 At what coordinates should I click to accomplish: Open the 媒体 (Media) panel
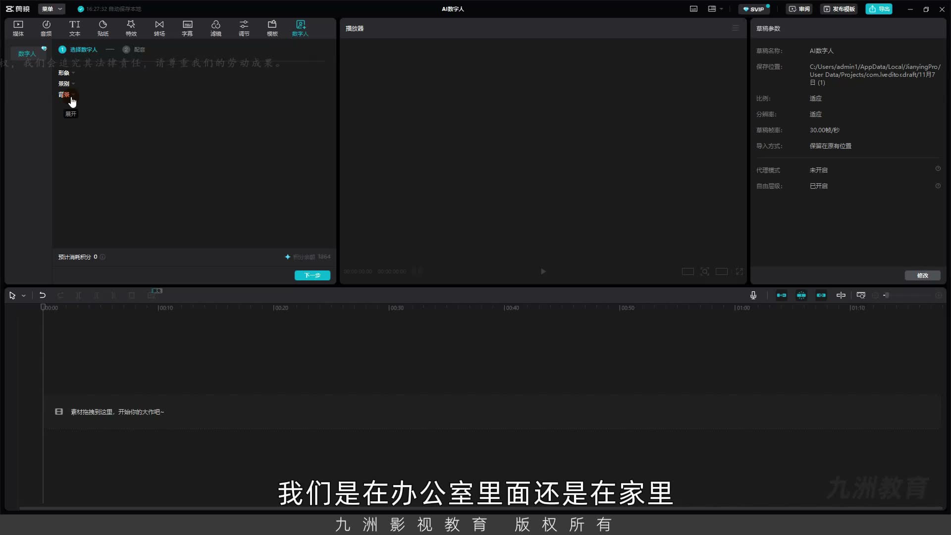(x=18, y=28)
